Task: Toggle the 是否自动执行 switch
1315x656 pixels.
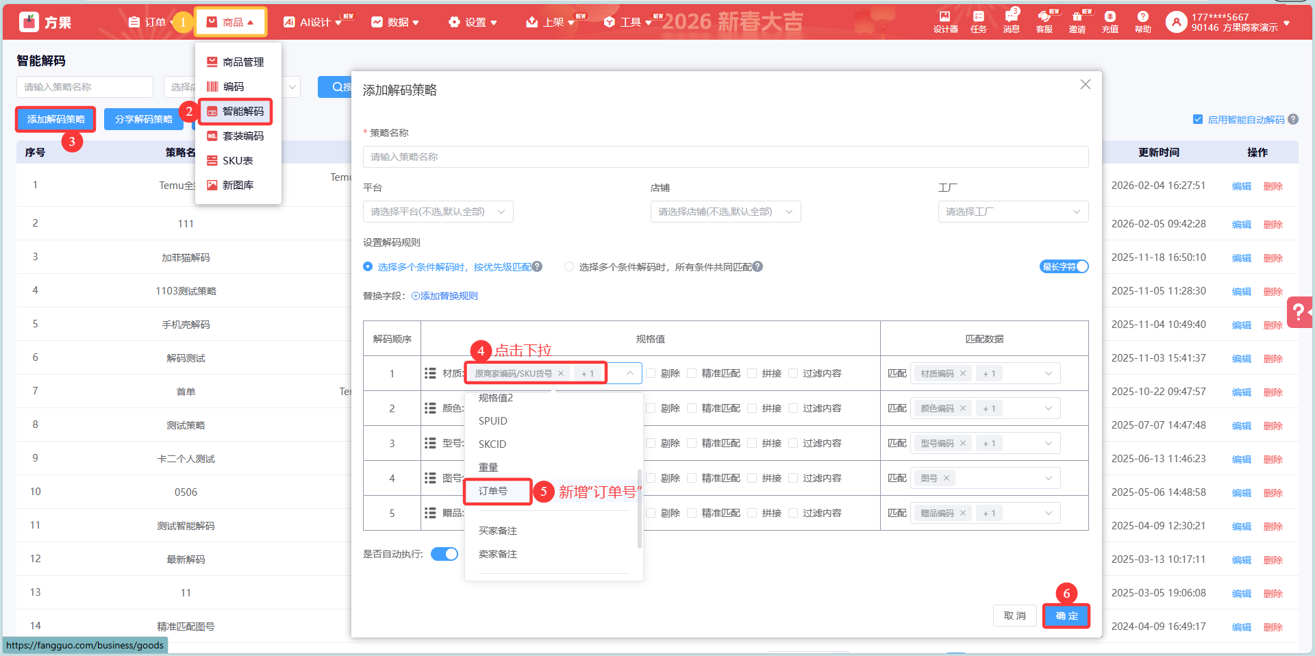Action: click(444, 554)
